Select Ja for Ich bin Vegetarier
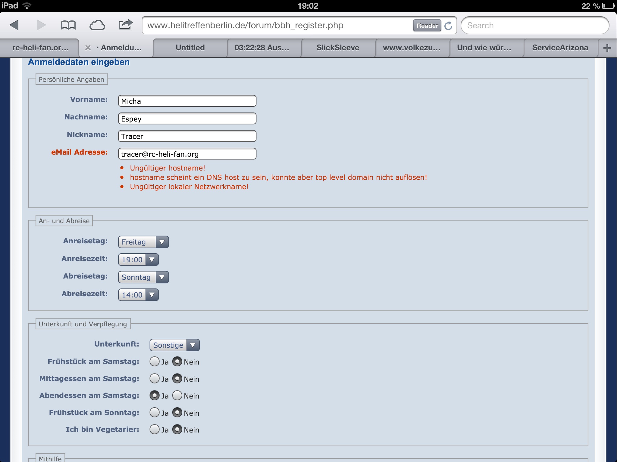The image size is (617, 462). tap(155, 430)
